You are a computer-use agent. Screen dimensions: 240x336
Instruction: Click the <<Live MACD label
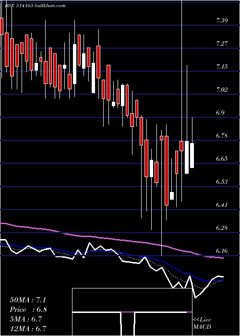coord(202,323)
